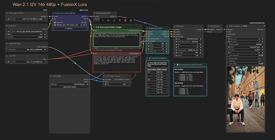The image size is (275, 140).
Task: Click the bypass node icon in toolbar
Action: tap(114, 20)
